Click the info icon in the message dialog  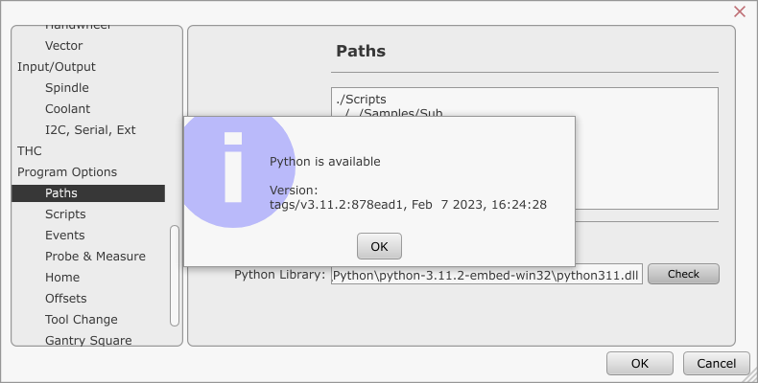[233, 169]
